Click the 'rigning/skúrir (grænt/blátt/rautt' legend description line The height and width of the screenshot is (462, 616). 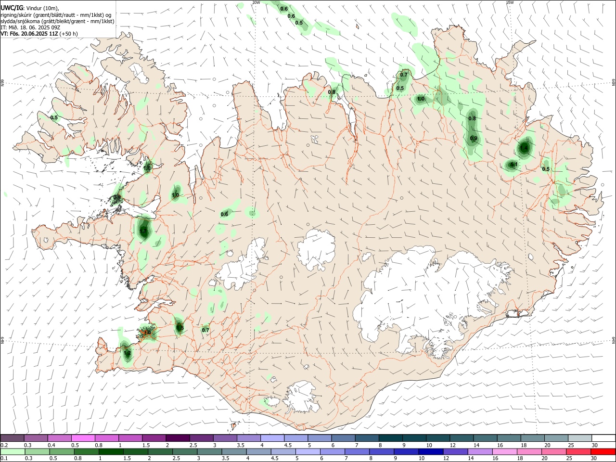pos(57,15)
